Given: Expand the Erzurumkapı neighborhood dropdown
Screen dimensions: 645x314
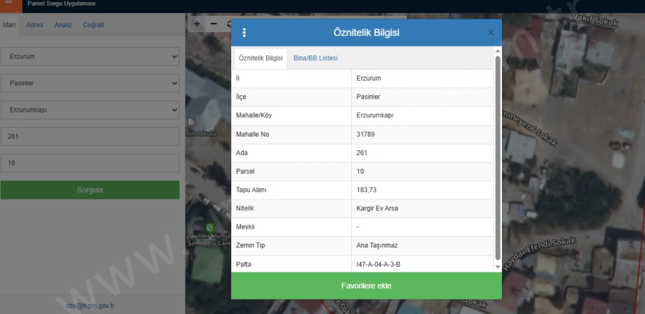Looking at the screenshot, I should pos(89,110).
